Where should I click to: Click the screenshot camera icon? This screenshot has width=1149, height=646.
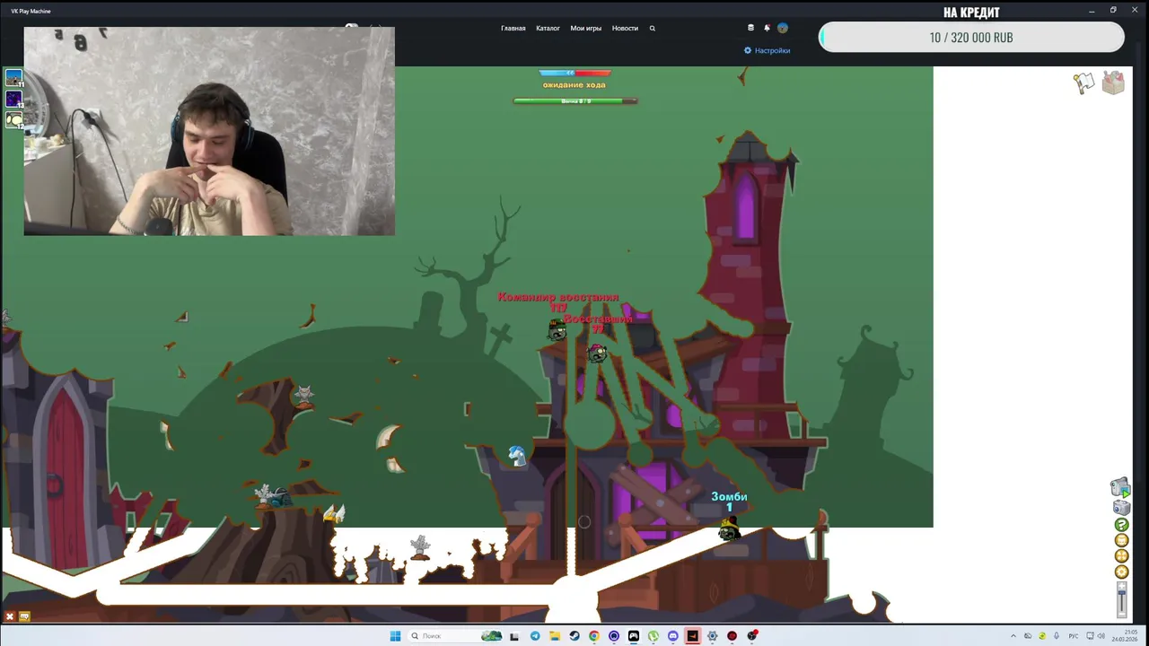[1121, 508]
